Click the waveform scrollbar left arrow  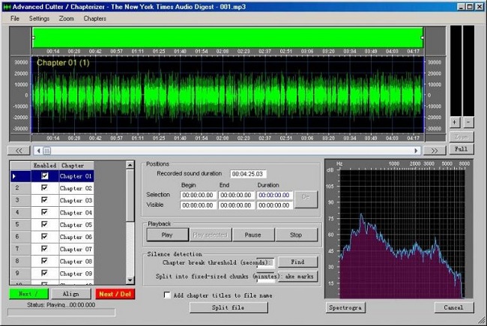(38, 151)
